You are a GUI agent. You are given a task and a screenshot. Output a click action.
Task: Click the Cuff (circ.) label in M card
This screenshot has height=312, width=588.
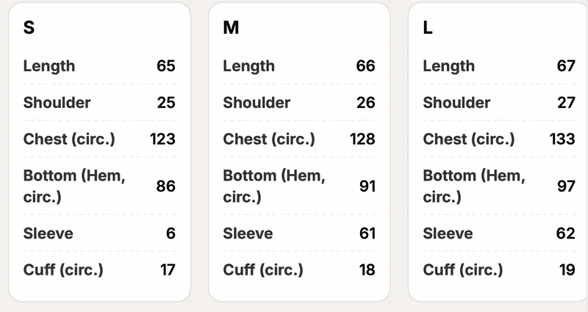point(263,269)
